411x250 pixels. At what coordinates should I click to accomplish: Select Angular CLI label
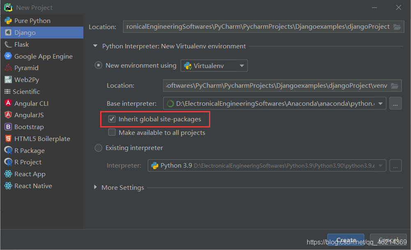point(31,103)
